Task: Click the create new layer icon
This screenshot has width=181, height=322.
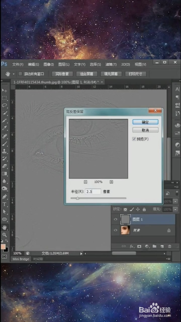Action: coord(162,247)
